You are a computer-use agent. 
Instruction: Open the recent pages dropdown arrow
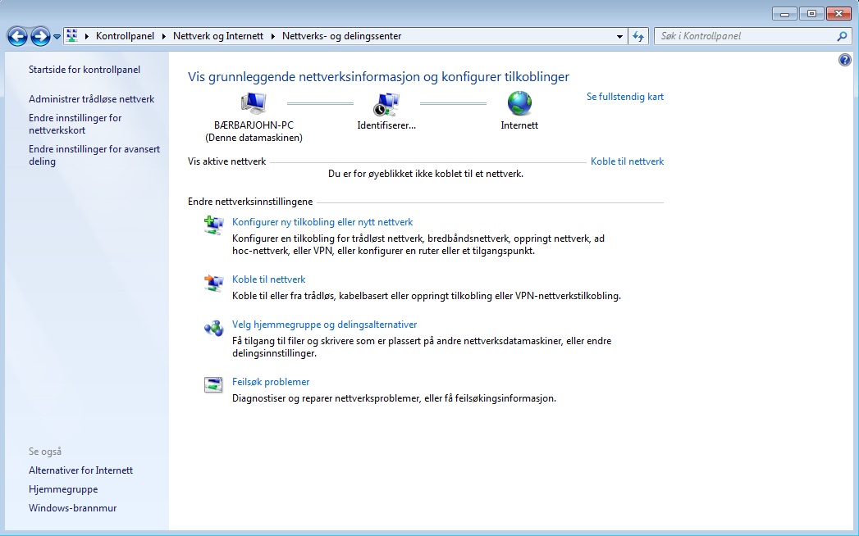click(x=57, y=37)
